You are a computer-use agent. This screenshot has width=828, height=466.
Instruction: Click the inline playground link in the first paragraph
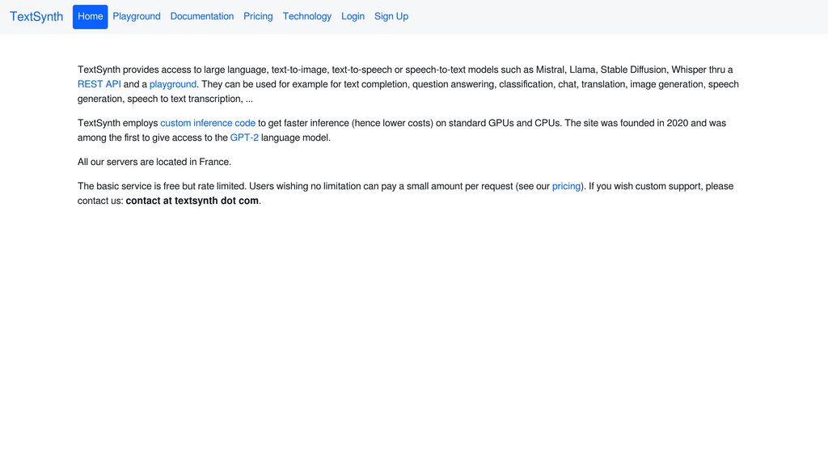coord(173,84)
